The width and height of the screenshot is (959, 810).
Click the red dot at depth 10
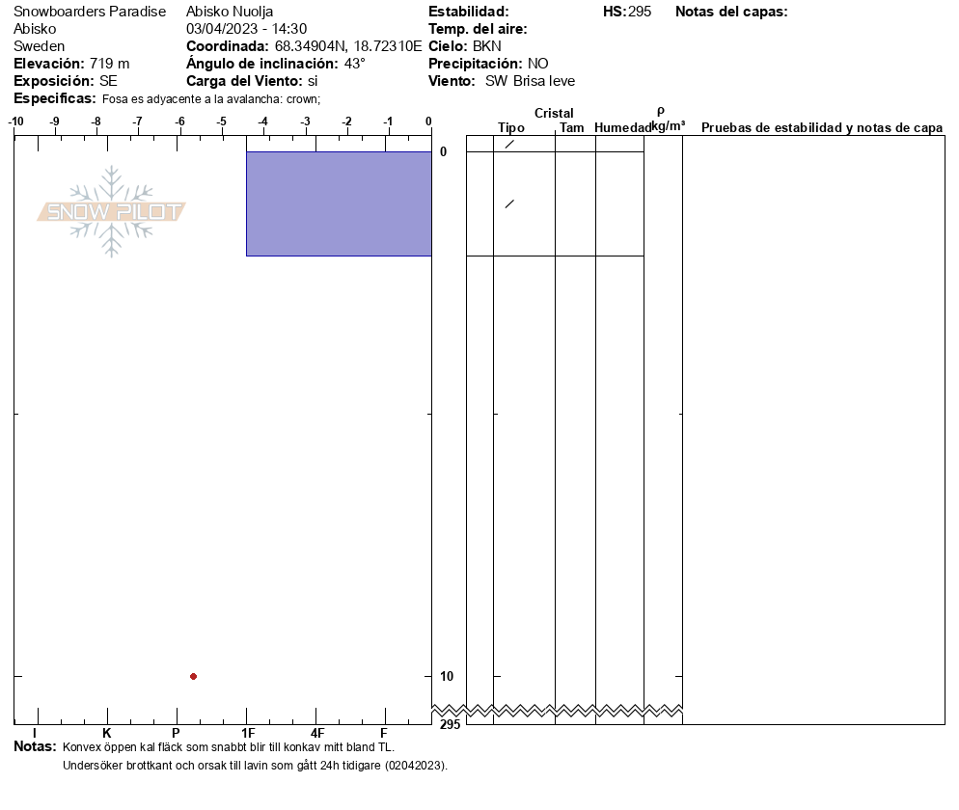(x=193, y=676)
